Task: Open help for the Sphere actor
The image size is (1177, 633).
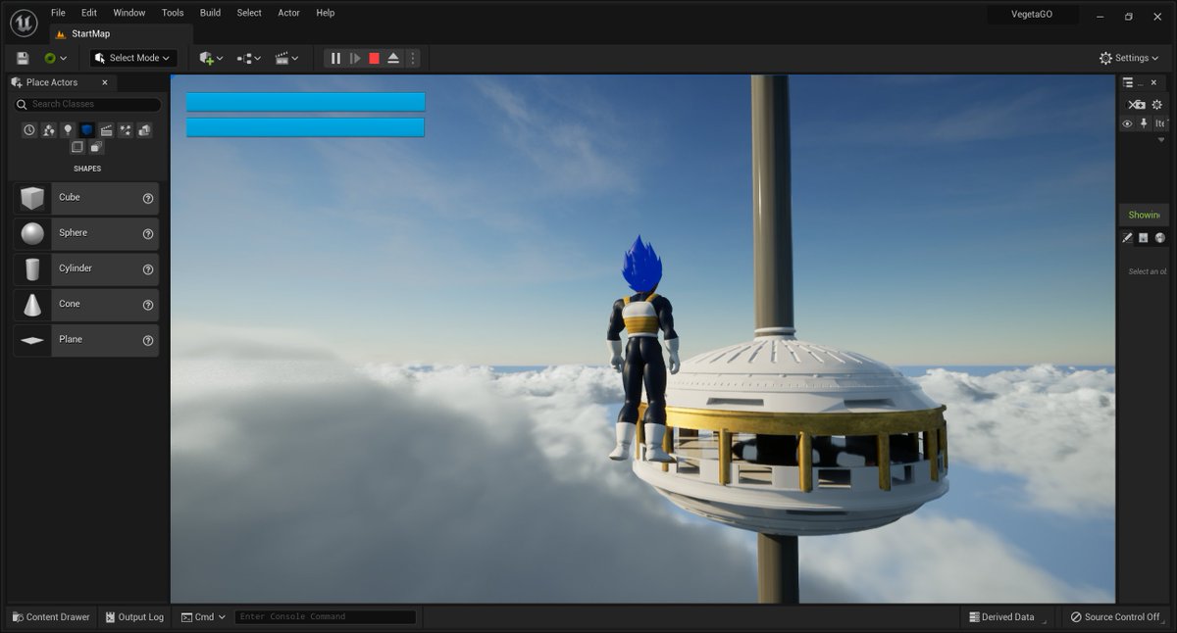Action: click(148, 233)
